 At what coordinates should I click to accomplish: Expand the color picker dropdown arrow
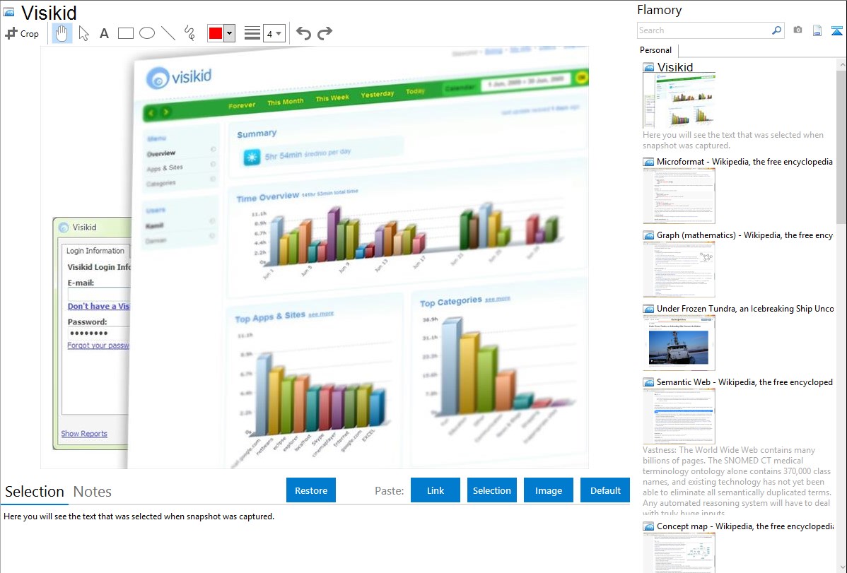(x=230, y=33)
